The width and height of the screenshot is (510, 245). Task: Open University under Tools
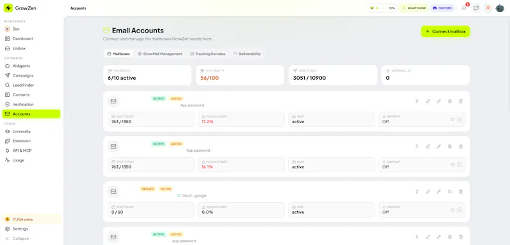pos(31,131)
